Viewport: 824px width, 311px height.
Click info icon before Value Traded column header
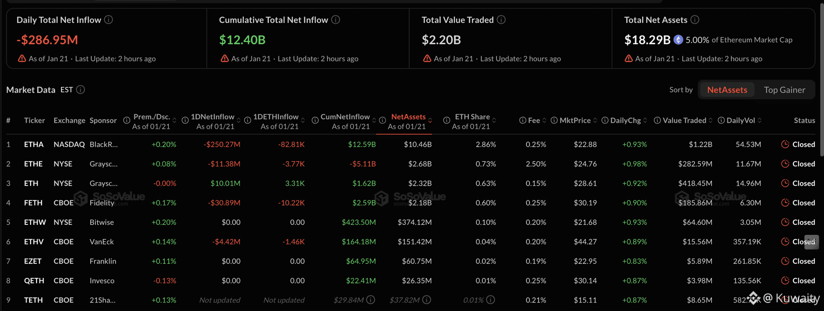(x=657, y=121)
